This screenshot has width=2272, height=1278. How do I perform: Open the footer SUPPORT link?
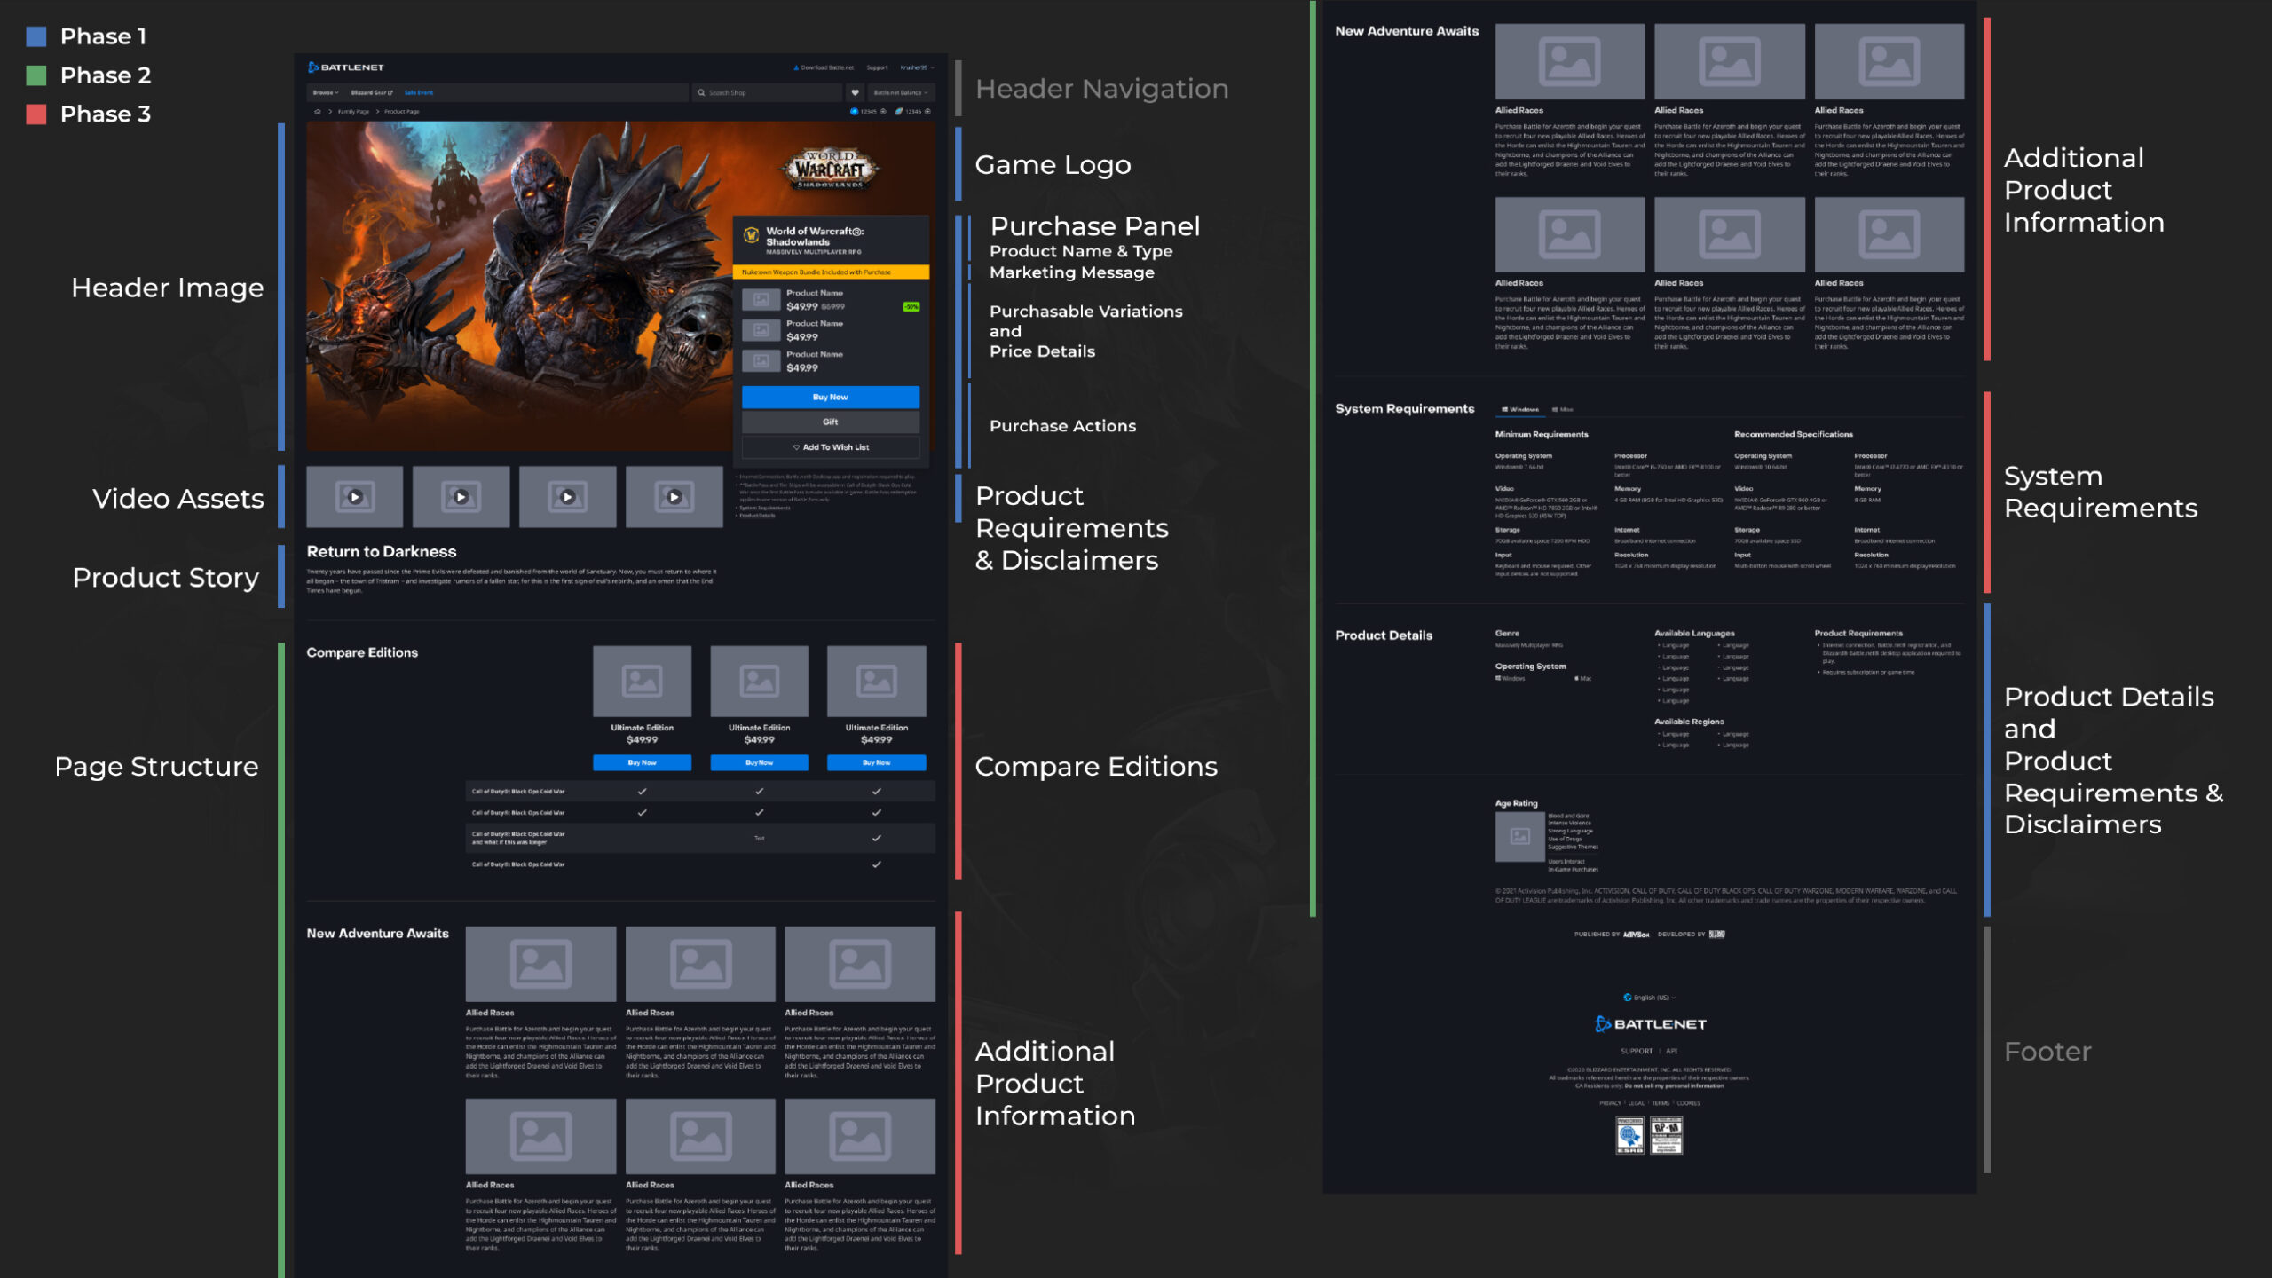1637,1051
